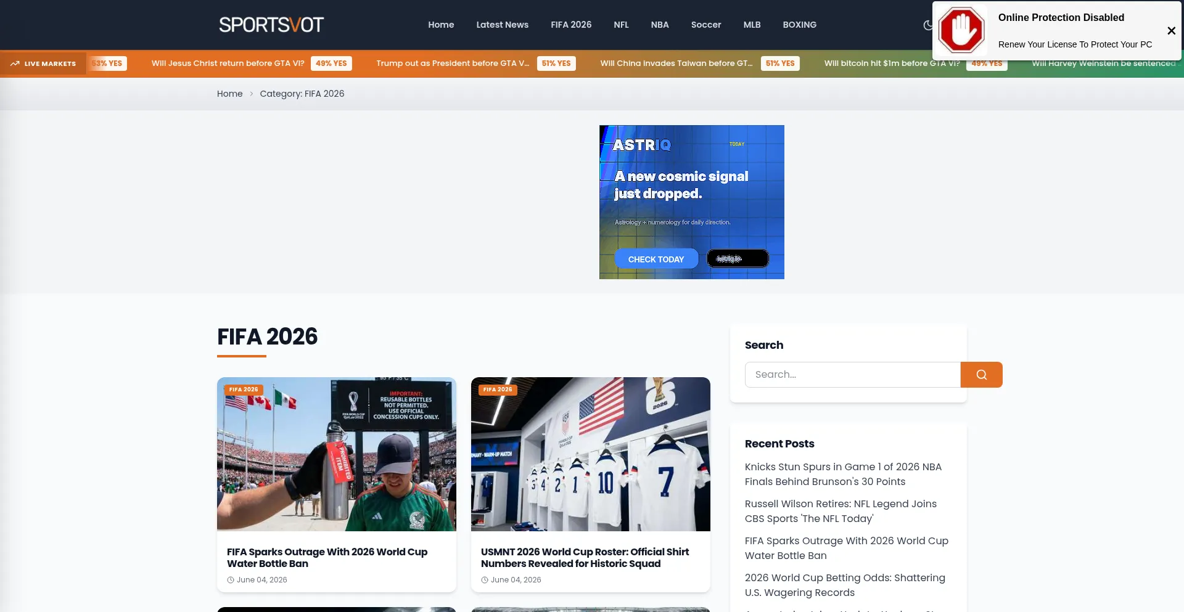Open water bottle ban article thumbnail

point(337,454)
